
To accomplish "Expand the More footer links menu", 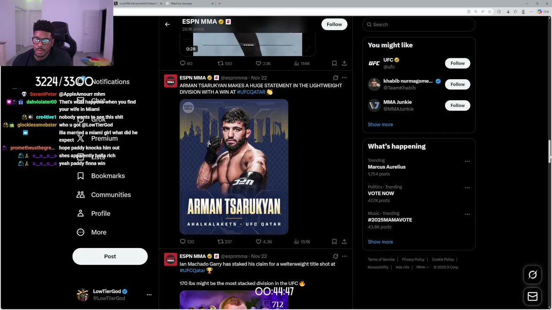I will pyautogui.click(x=423, y=267).
